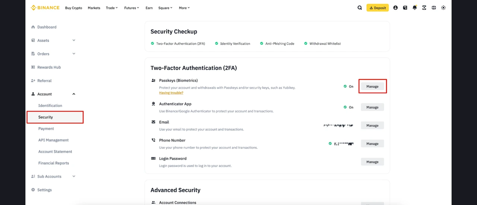
Task: Click 'Two-Factor Authentication (2FA)' checkup item
Action: pos(180,44)
